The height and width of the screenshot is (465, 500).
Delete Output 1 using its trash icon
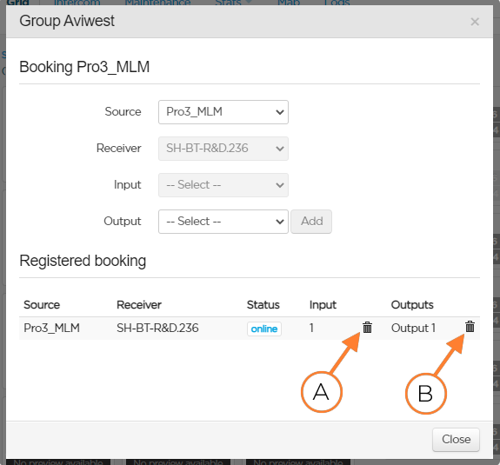470,327
